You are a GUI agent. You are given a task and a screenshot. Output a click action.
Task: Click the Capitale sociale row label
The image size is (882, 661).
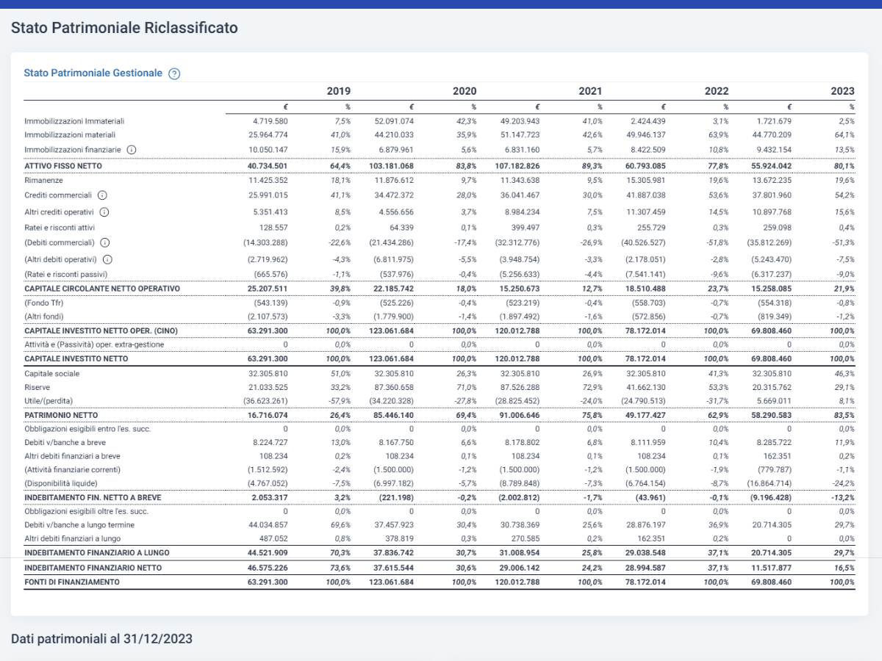click(52, 374)
